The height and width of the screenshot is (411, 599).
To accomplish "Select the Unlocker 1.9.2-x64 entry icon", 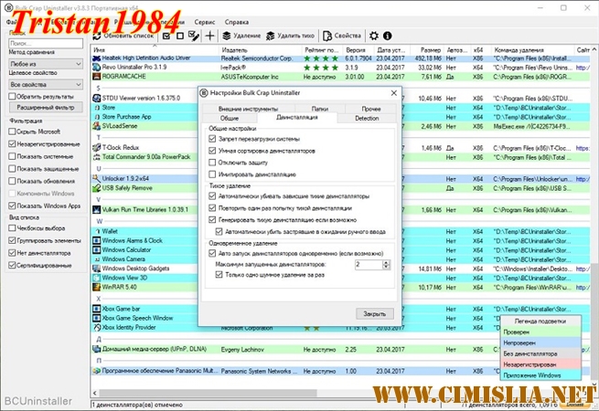I will click(97, 179).
